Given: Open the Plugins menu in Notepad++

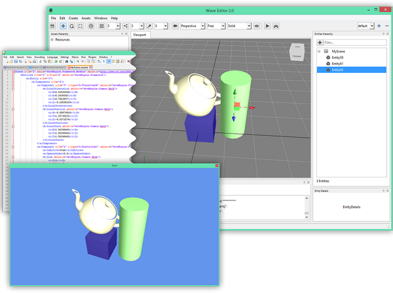Looking at the screenshot, I should pos(92,57).
